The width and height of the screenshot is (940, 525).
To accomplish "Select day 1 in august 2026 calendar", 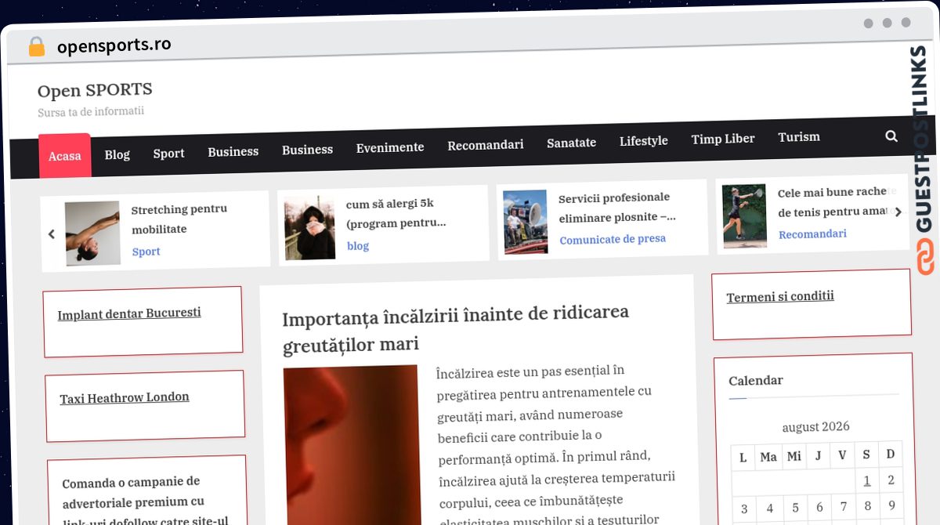I will click(867, 481).
